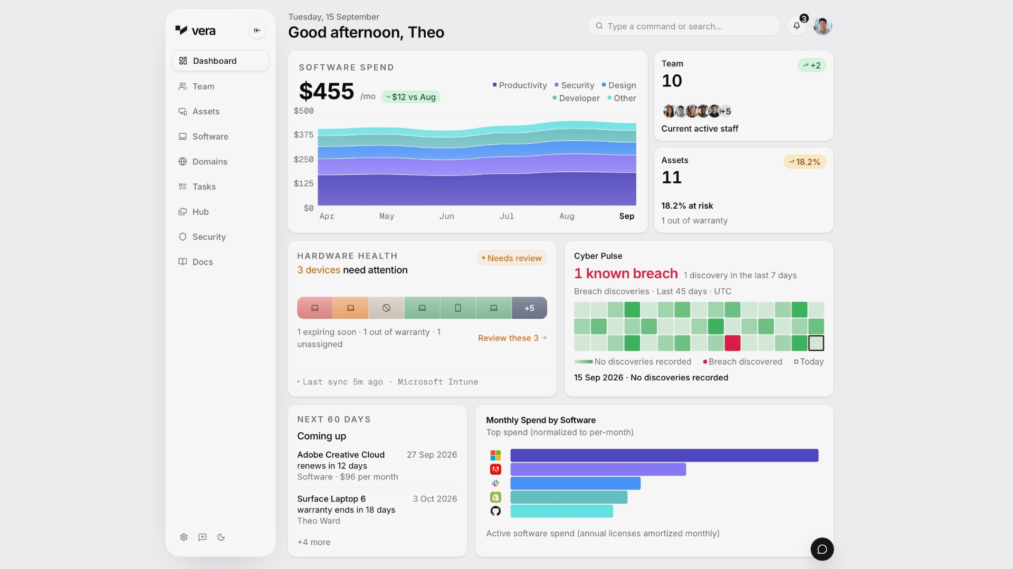Expand the +4 more upcoming items
This screenshot has height=569, width=1013.
click(x=314, y=542)
